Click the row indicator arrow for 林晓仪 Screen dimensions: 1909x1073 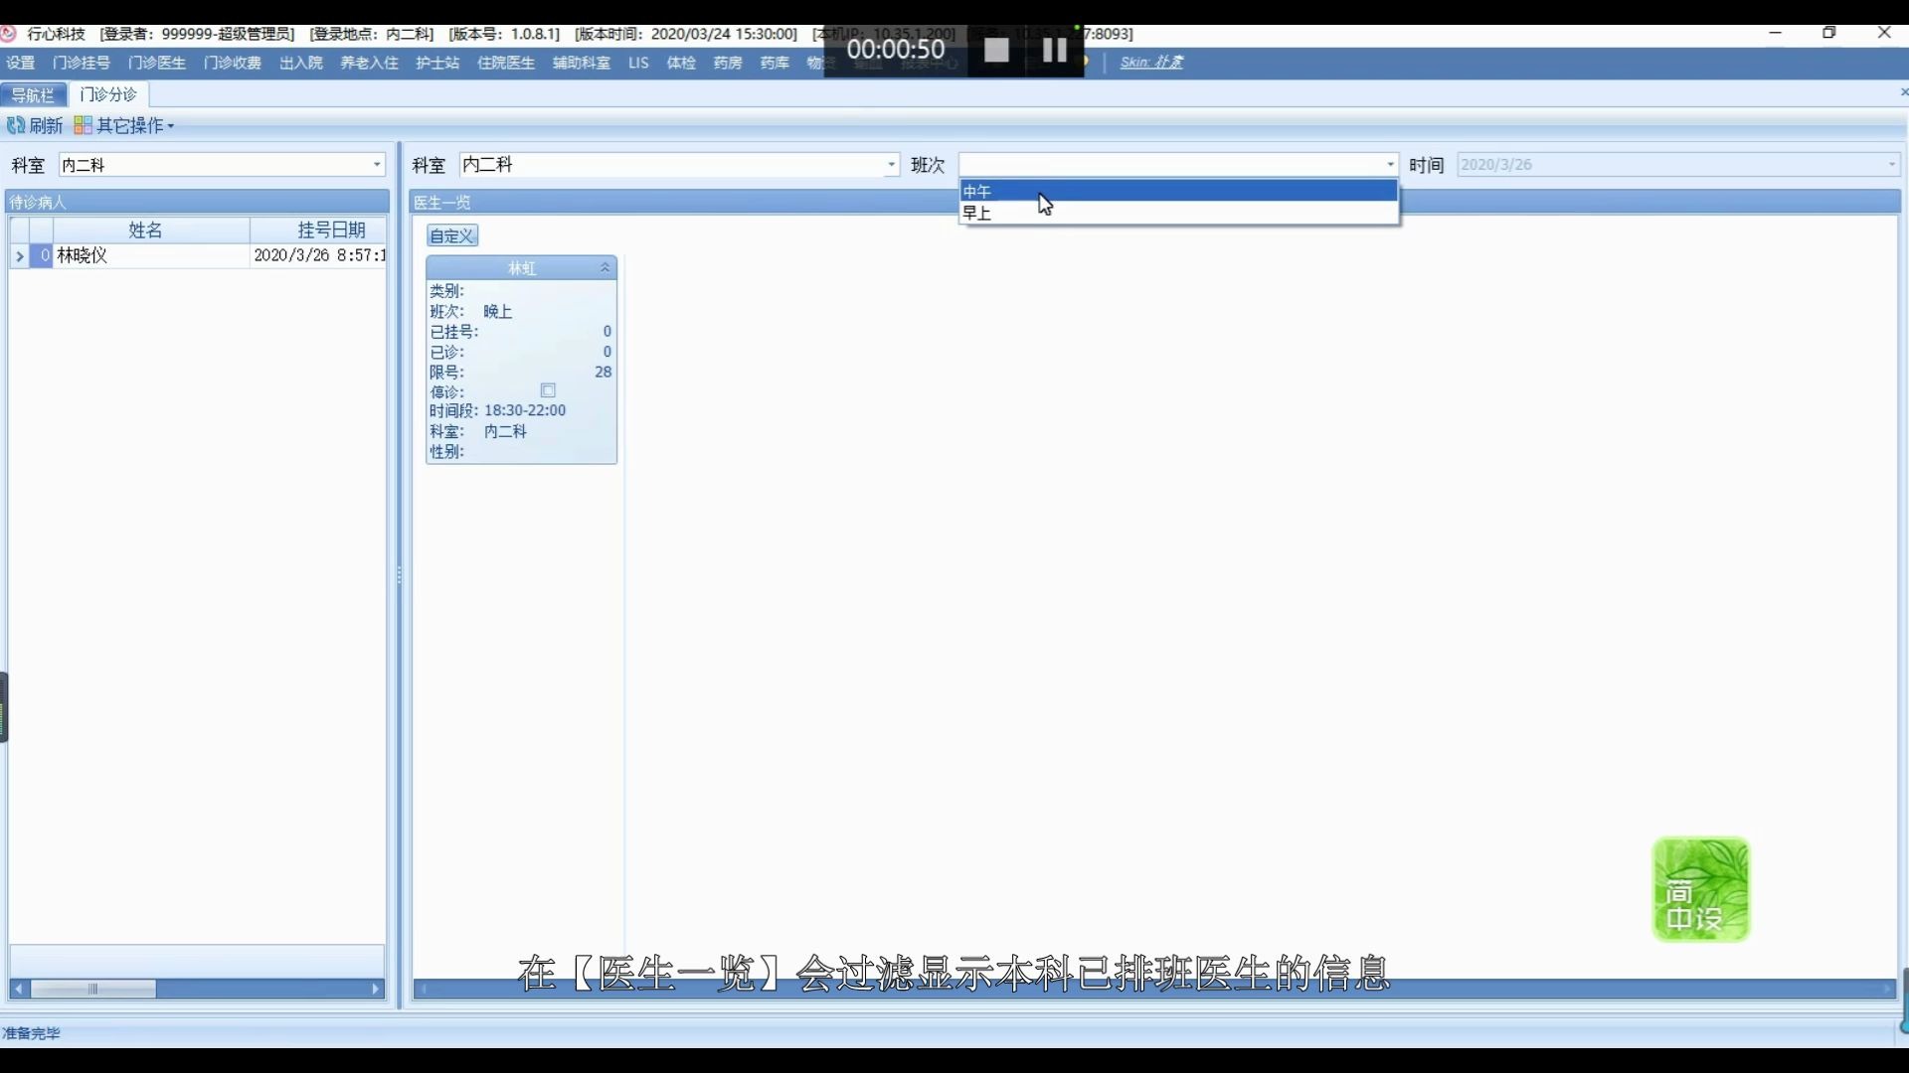(19, 256)
